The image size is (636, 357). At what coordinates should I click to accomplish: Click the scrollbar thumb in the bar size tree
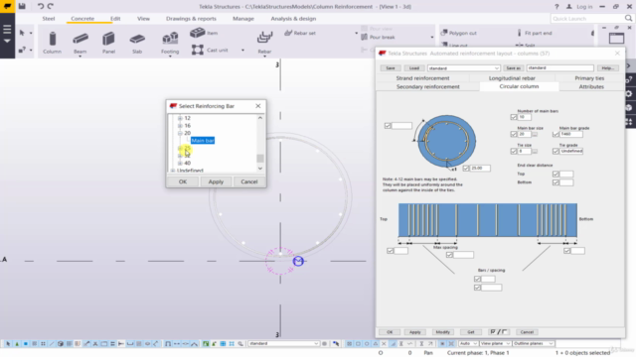point(260,158)
